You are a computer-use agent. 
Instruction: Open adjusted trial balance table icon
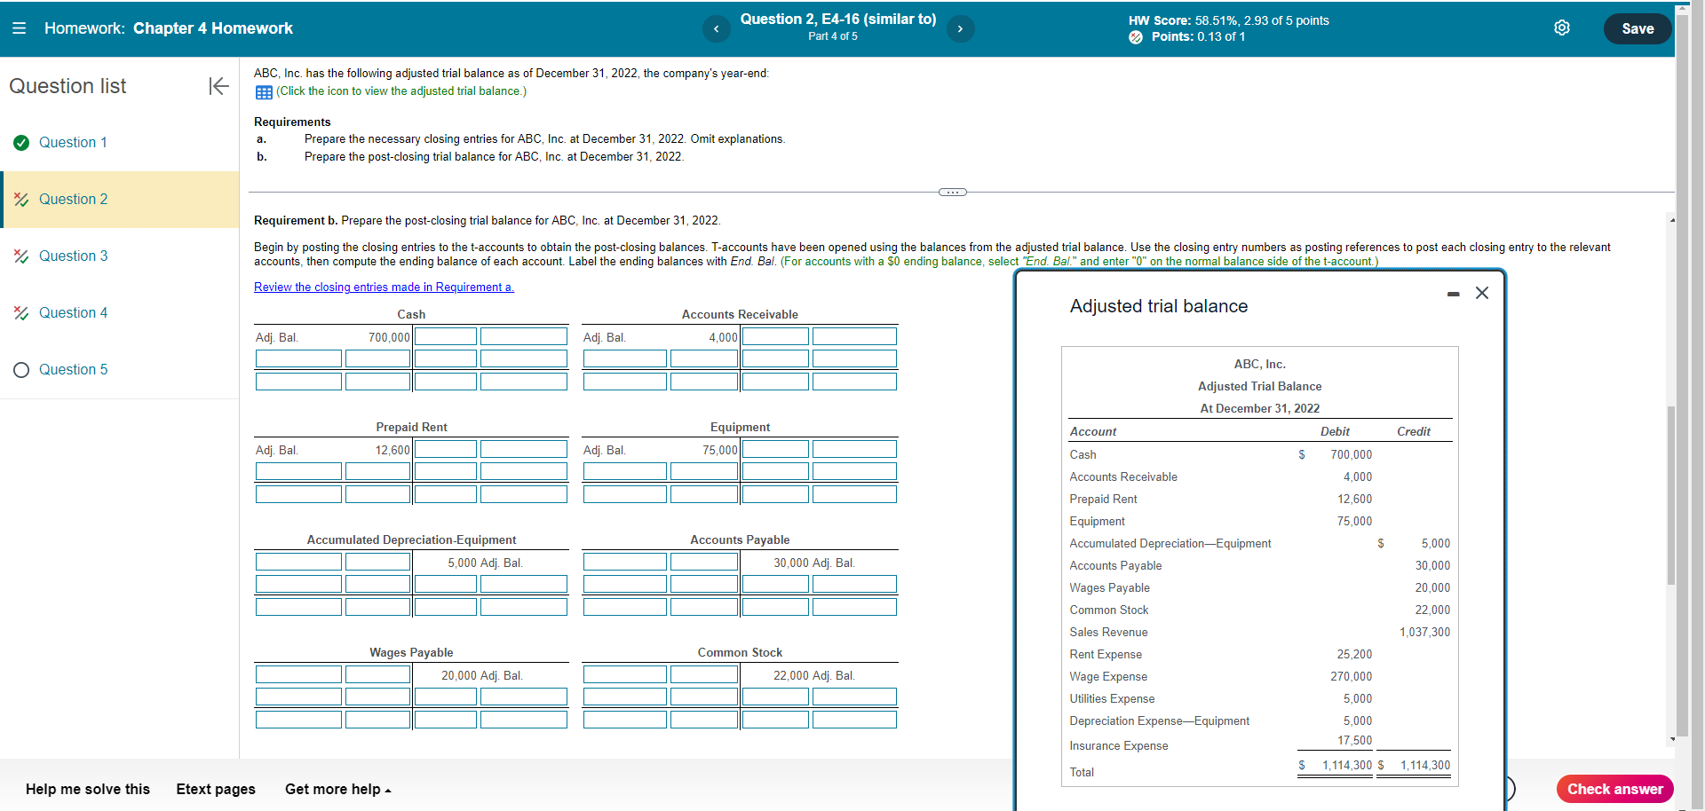[x=264, y=92]
